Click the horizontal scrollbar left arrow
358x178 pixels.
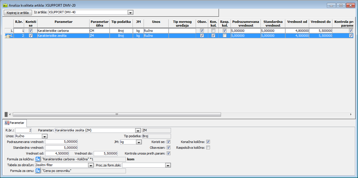(x=10, y=114)
